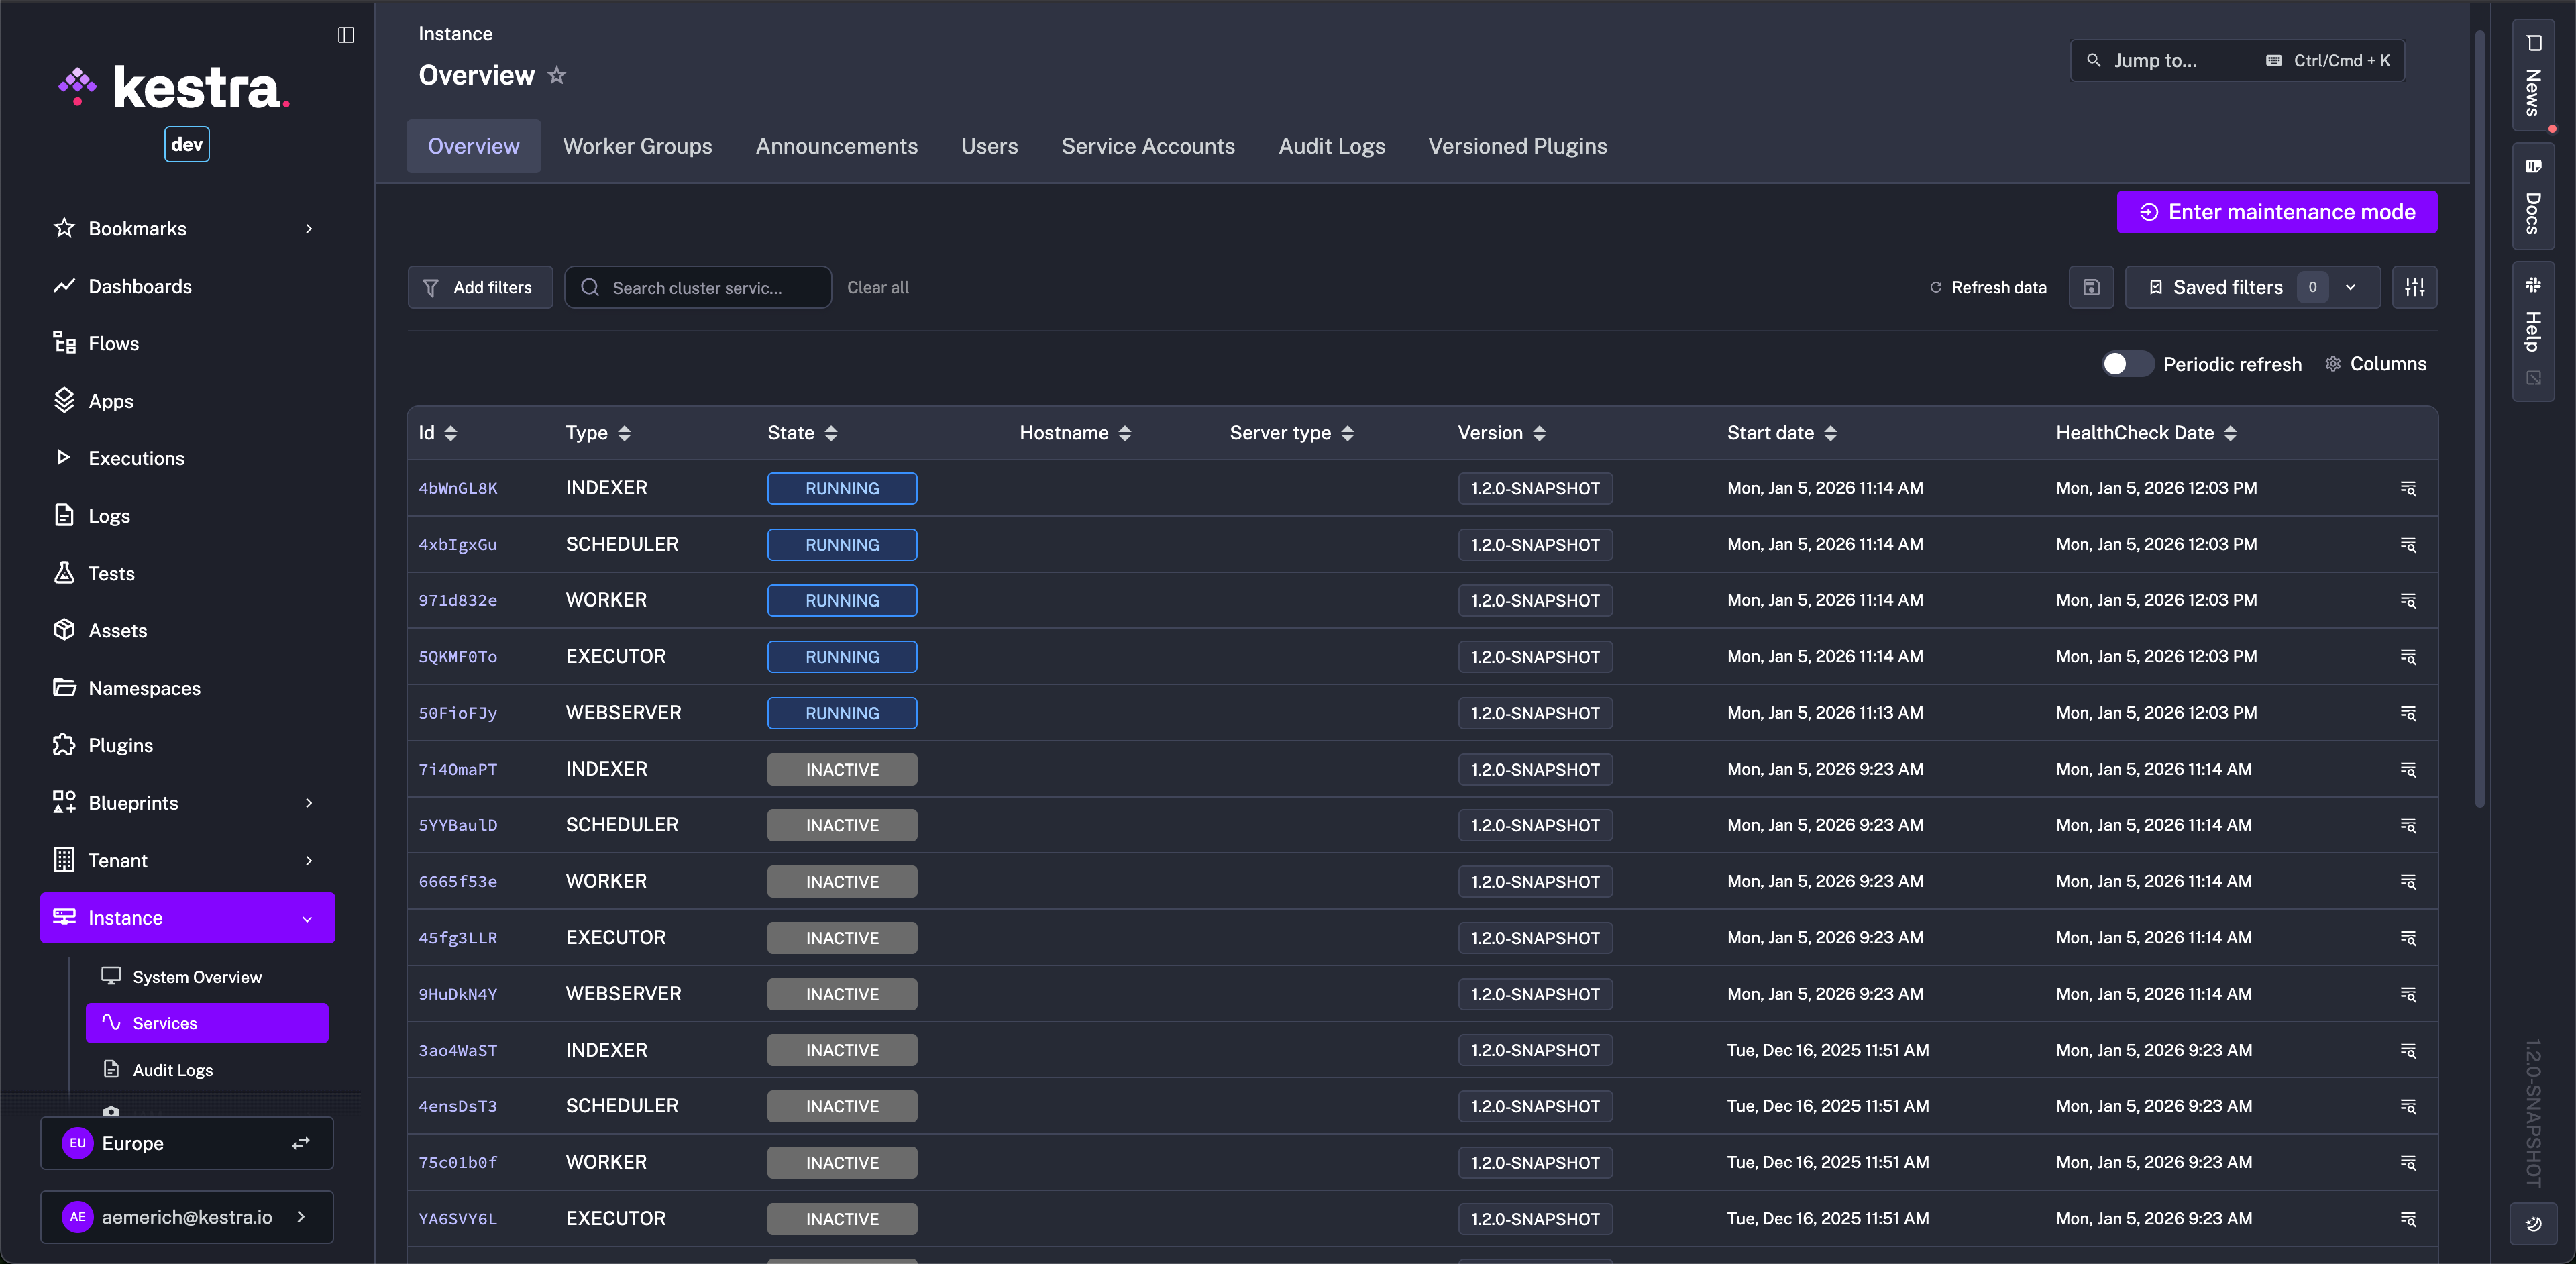Open the filter settings sliders icon
Screen dimensions: 2576x1264
point(2415,287)
